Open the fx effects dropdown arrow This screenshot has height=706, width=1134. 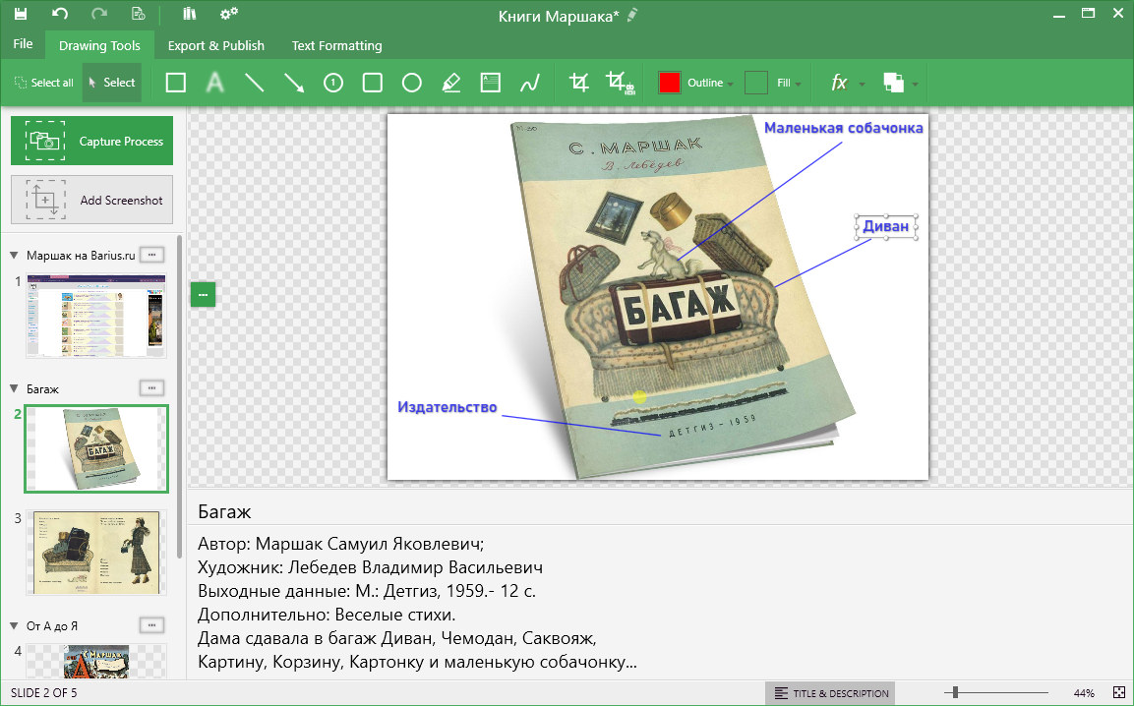point(863,84)
